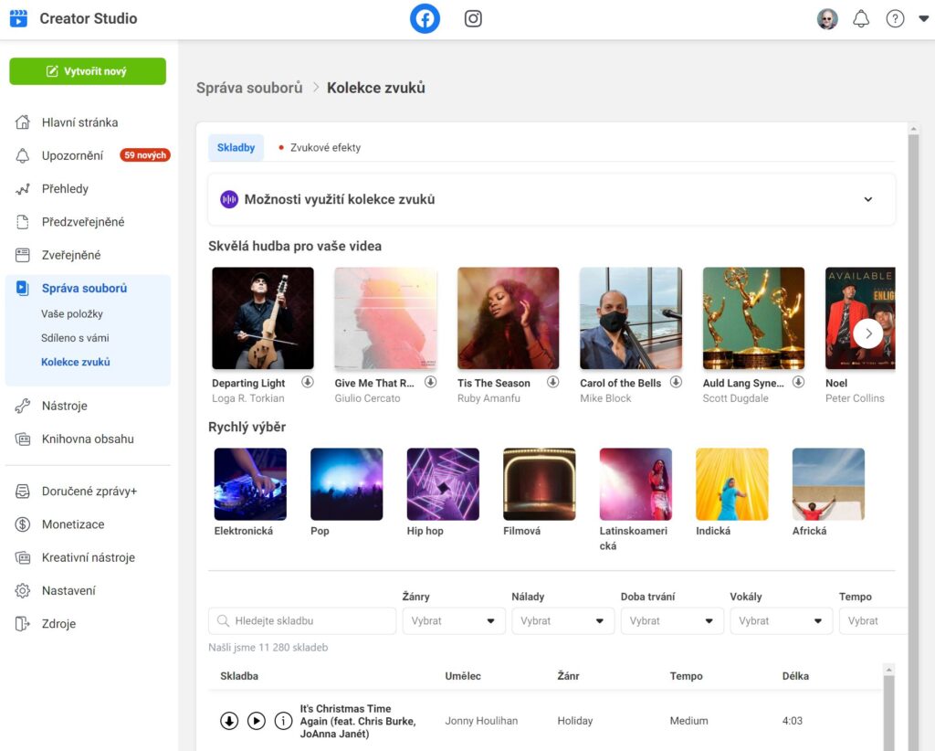Click the 59 nových badge
Viewport: 935px width, 751px height.
(x=145, y=155)
